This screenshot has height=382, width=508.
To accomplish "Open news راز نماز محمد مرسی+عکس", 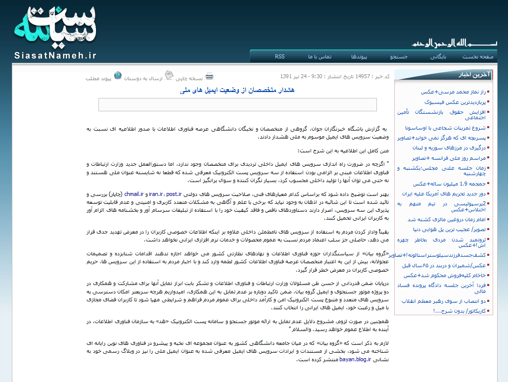I will tap(453, 92).
